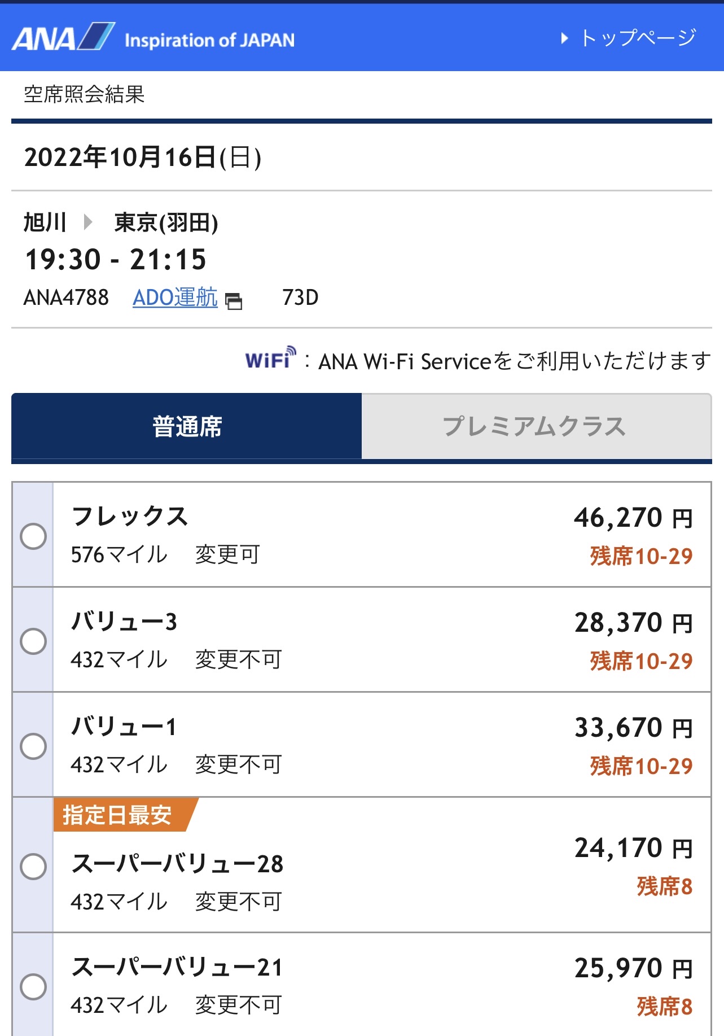The width and height of the screenshot is (724, 1036).
Task: Click the 25,970 円 スーパーバリュー21 price
Action: tap(633, 968)
